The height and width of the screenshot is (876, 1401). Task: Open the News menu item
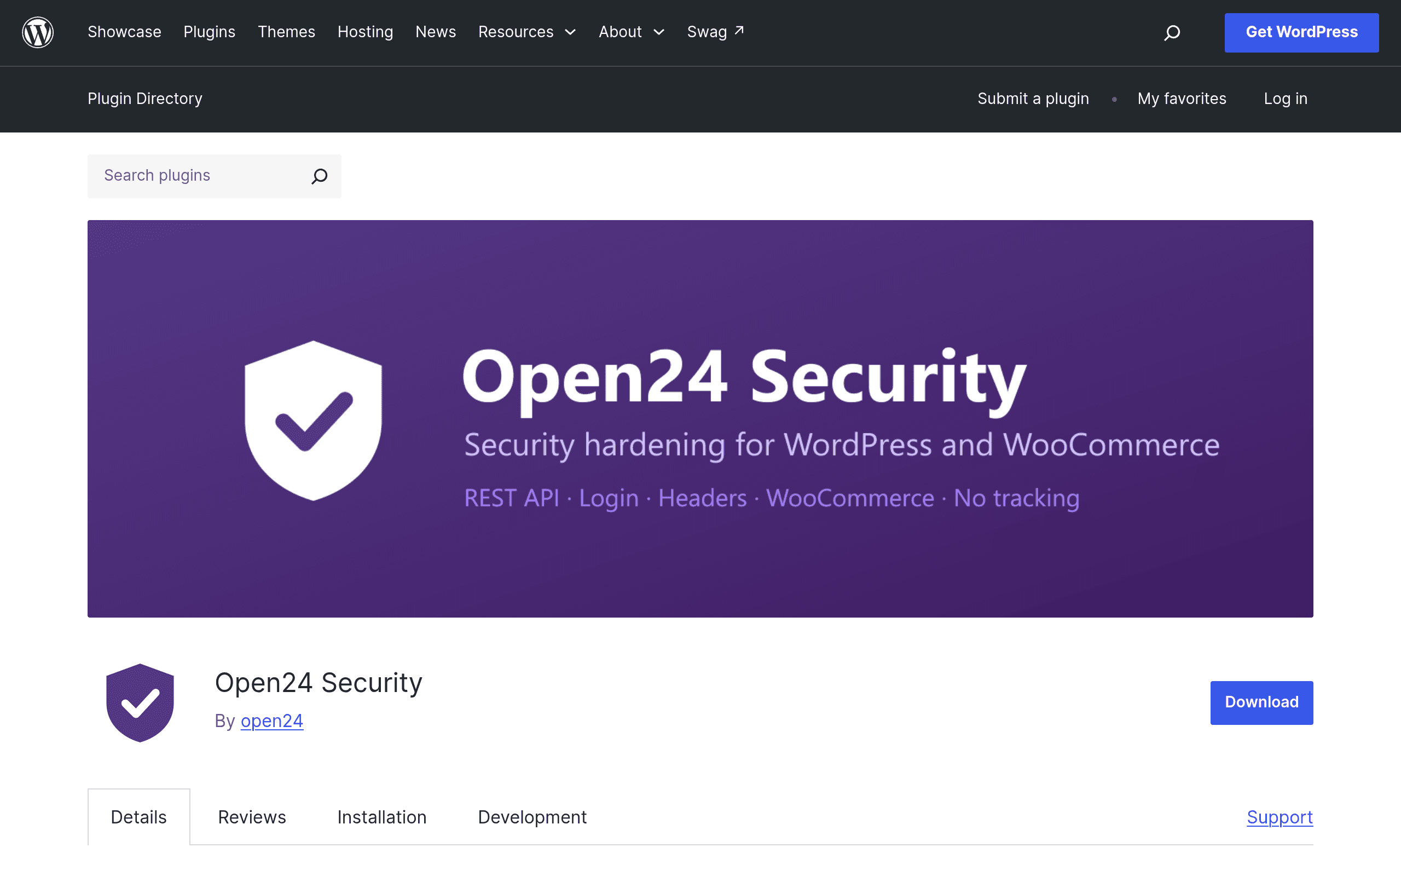click(436, 32)
